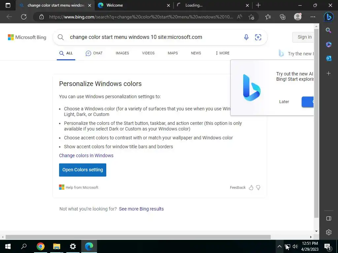View site information lock icon
Screen dimensions: 338x253
(42, 17)
